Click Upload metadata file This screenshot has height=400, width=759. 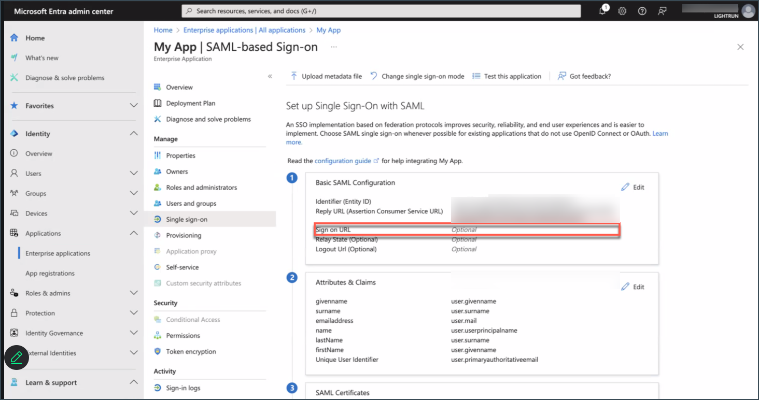[326, 76]
